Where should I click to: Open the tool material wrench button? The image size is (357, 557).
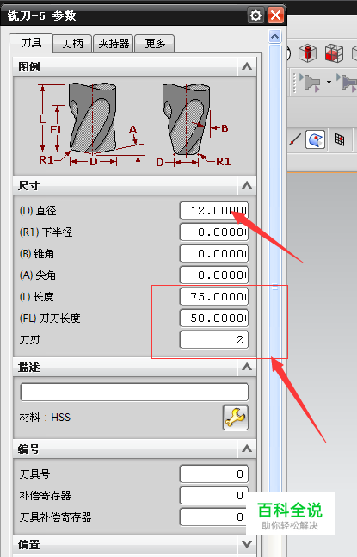point(236,418)
